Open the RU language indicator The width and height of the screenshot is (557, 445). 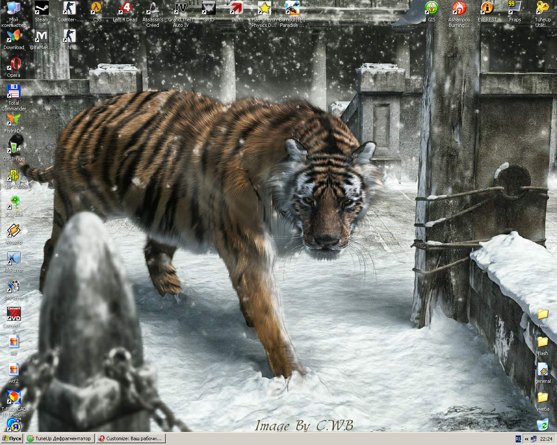[x=518, y=439]
